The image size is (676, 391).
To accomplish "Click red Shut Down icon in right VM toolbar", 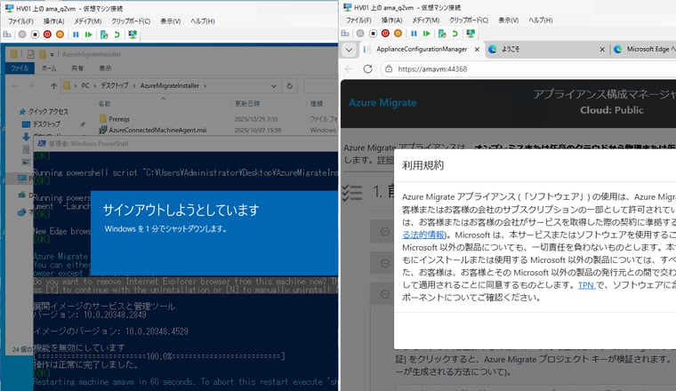I will (x=385, y=33).
